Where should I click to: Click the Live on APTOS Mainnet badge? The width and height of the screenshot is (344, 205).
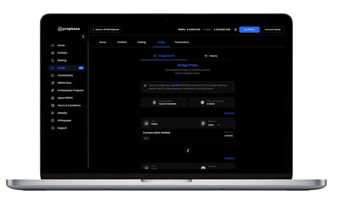coord(105,30)
